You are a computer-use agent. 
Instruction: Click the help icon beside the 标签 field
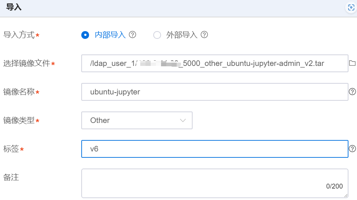coord(353,149)
